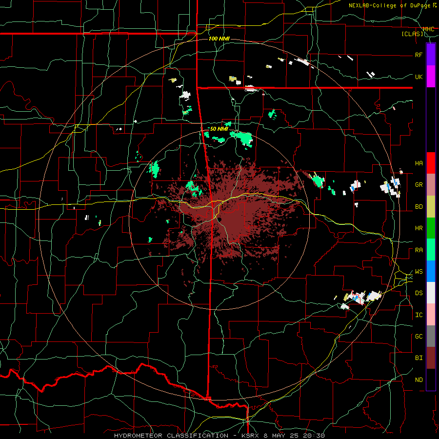Click the 50 NMI range ring label
439x439 pixels.
(219, 129)
